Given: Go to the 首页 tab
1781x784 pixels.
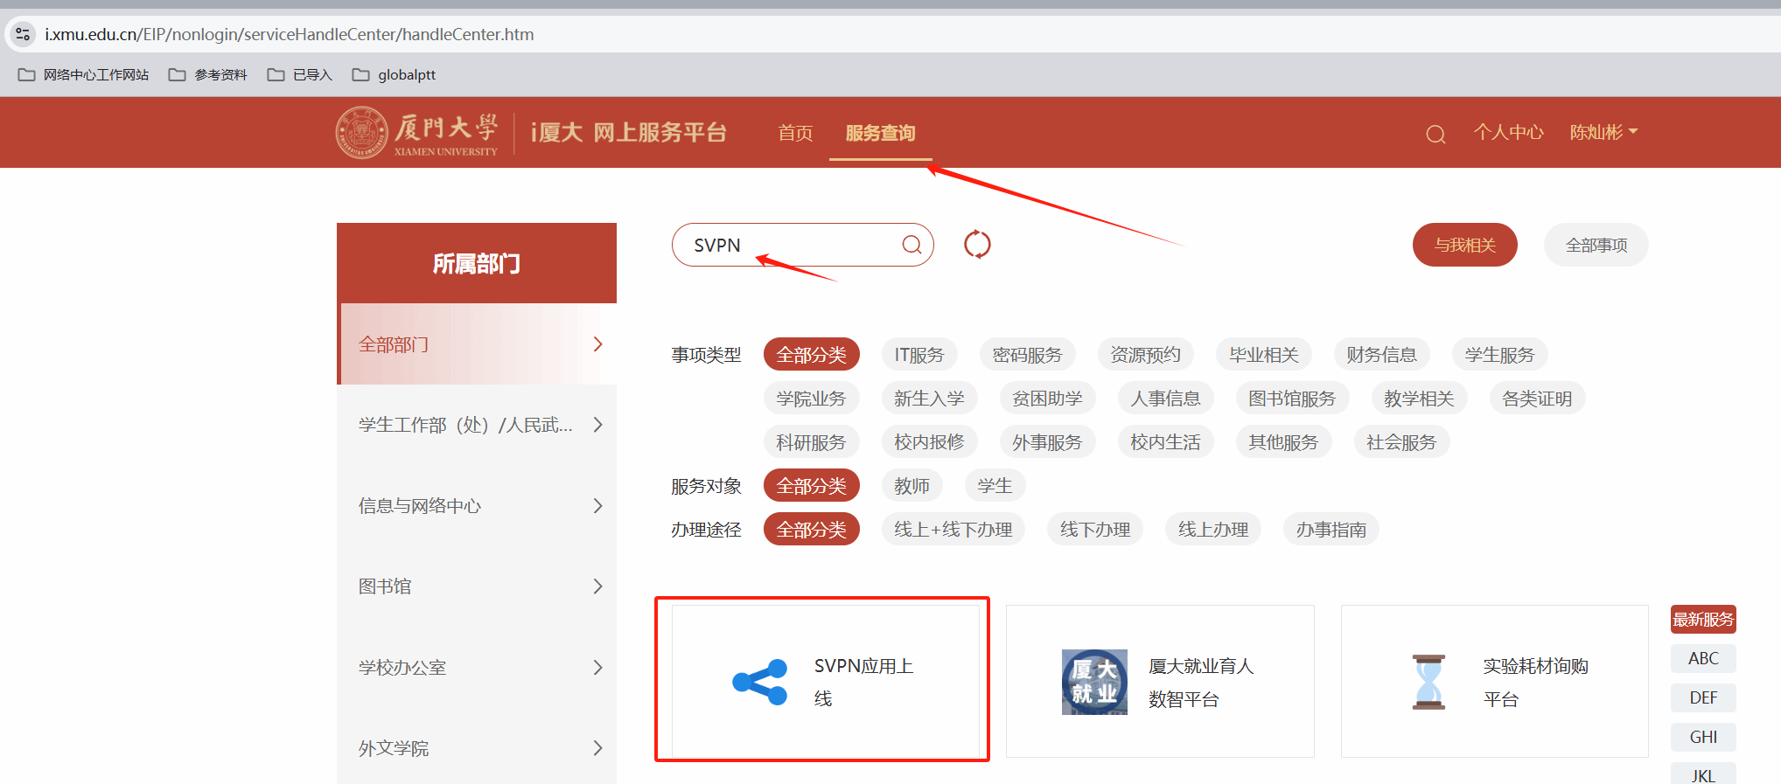Looking at the screenshot, I should pos(795,133).
